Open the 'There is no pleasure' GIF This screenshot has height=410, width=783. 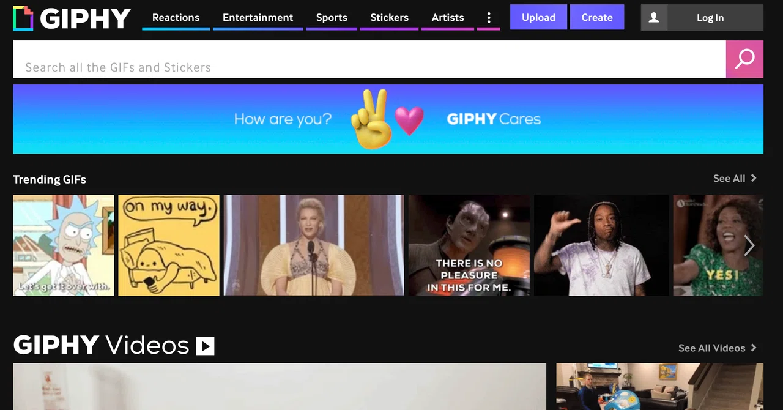pos(469,245)
